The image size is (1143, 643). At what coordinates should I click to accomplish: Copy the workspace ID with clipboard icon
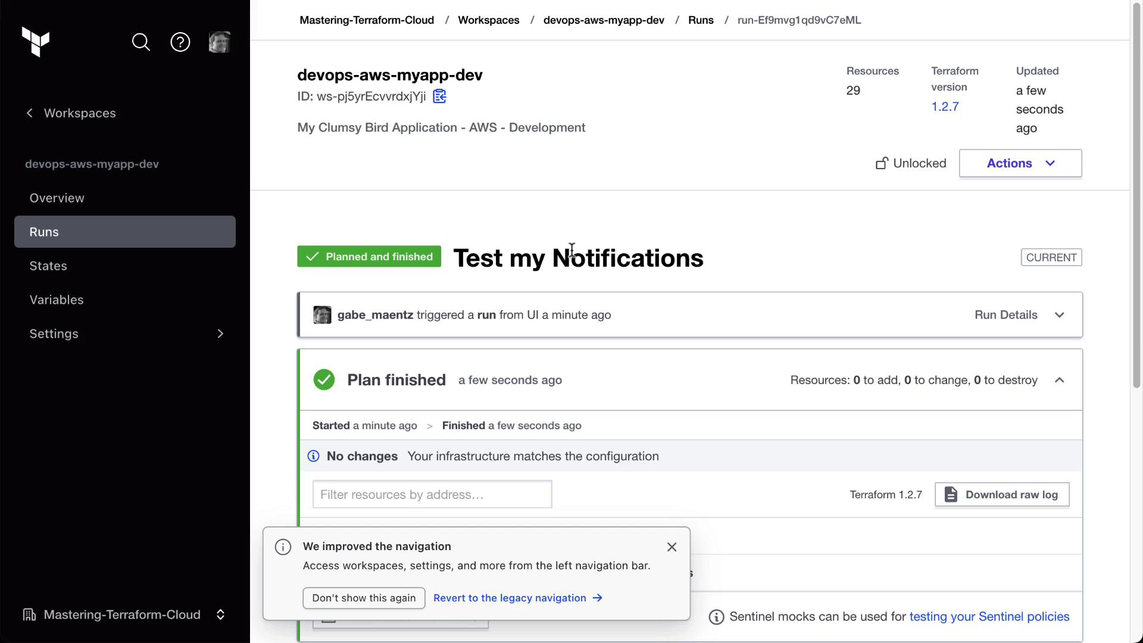click(x=439, y=96)
